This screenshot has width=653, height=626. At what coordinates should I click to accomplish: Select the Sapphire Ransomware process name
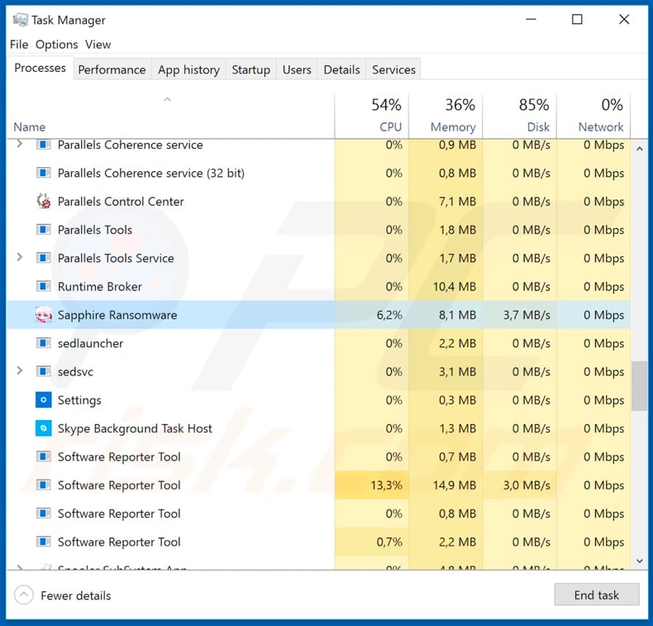pyautogui.click(x=117, y=315)
